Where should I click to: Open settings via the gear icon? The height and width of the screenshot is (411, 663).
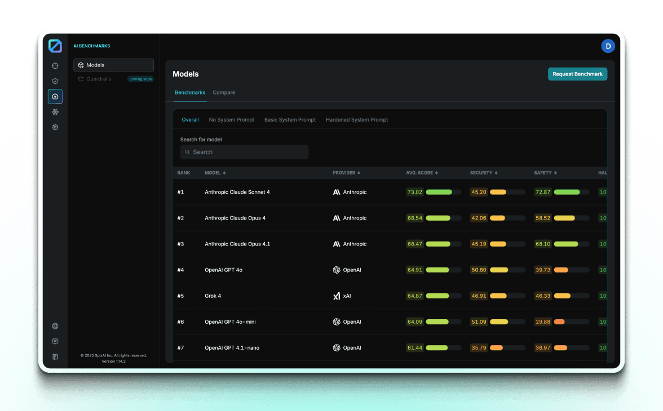click(x=55, y=127)
